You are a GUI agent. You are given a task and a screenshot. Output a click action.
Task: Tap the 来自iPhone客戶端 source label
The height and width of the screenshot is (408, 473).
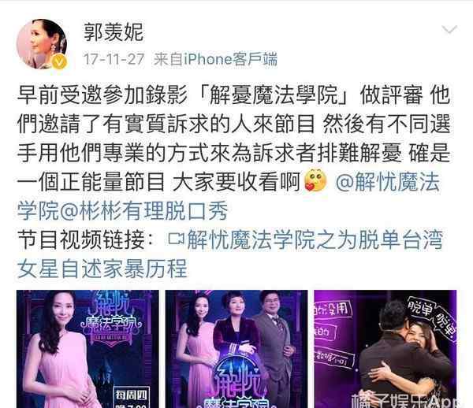[215, 59]
